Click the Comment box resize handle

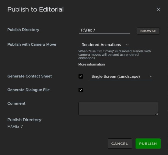coord(156,114)
